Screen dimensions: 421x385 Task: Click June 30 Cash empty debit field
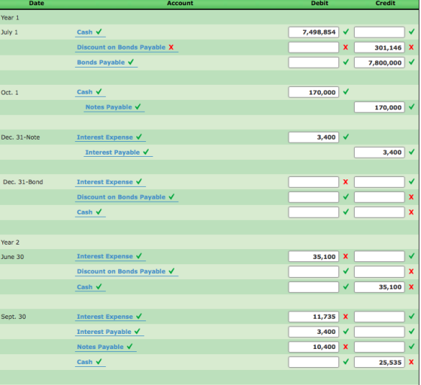(313, 287)
